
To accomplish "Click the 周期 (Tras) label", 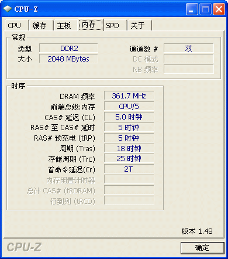I will (77, 149).
